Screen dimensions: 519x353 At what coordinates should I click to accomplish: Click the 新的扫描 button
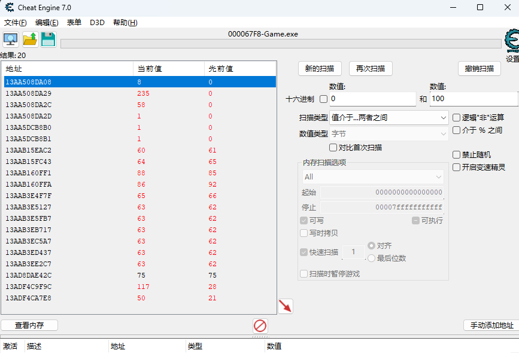click(x=320, y=68)
